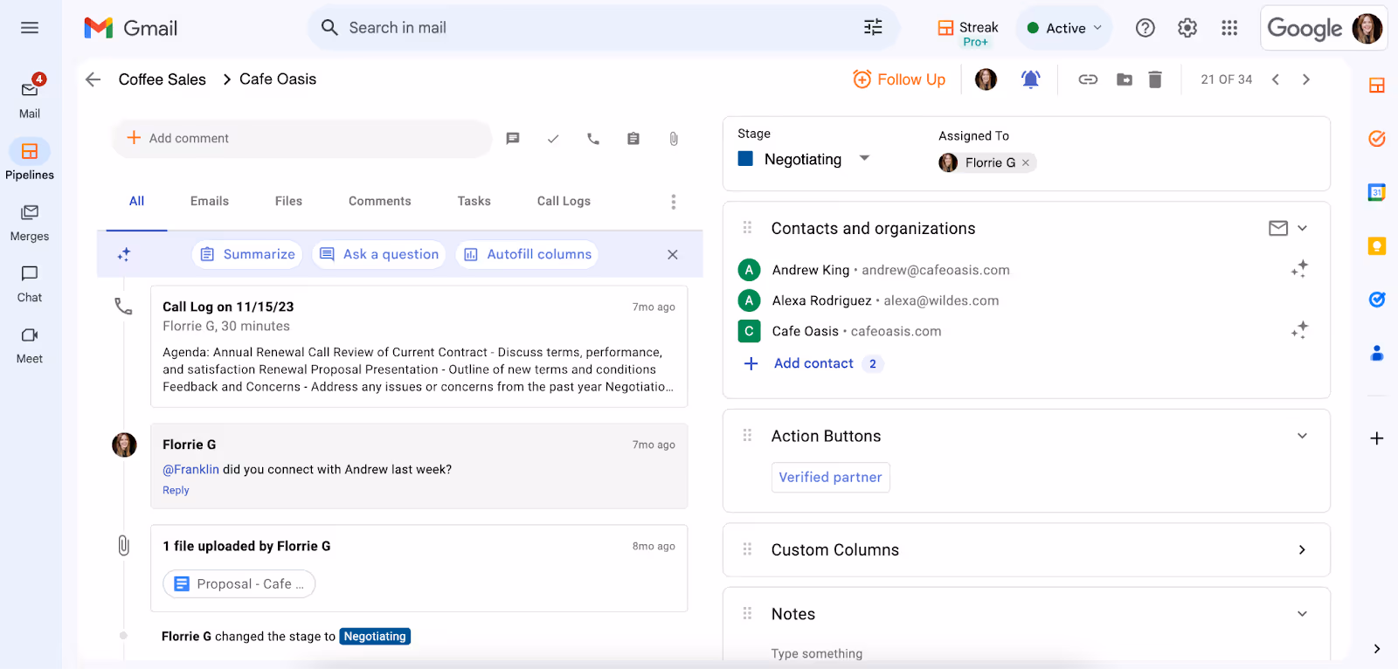Click the blue notification bell icon

click(1031, 79)
